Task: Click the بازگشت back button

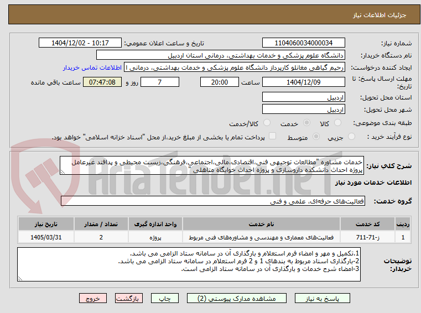Action: point(128,298)
